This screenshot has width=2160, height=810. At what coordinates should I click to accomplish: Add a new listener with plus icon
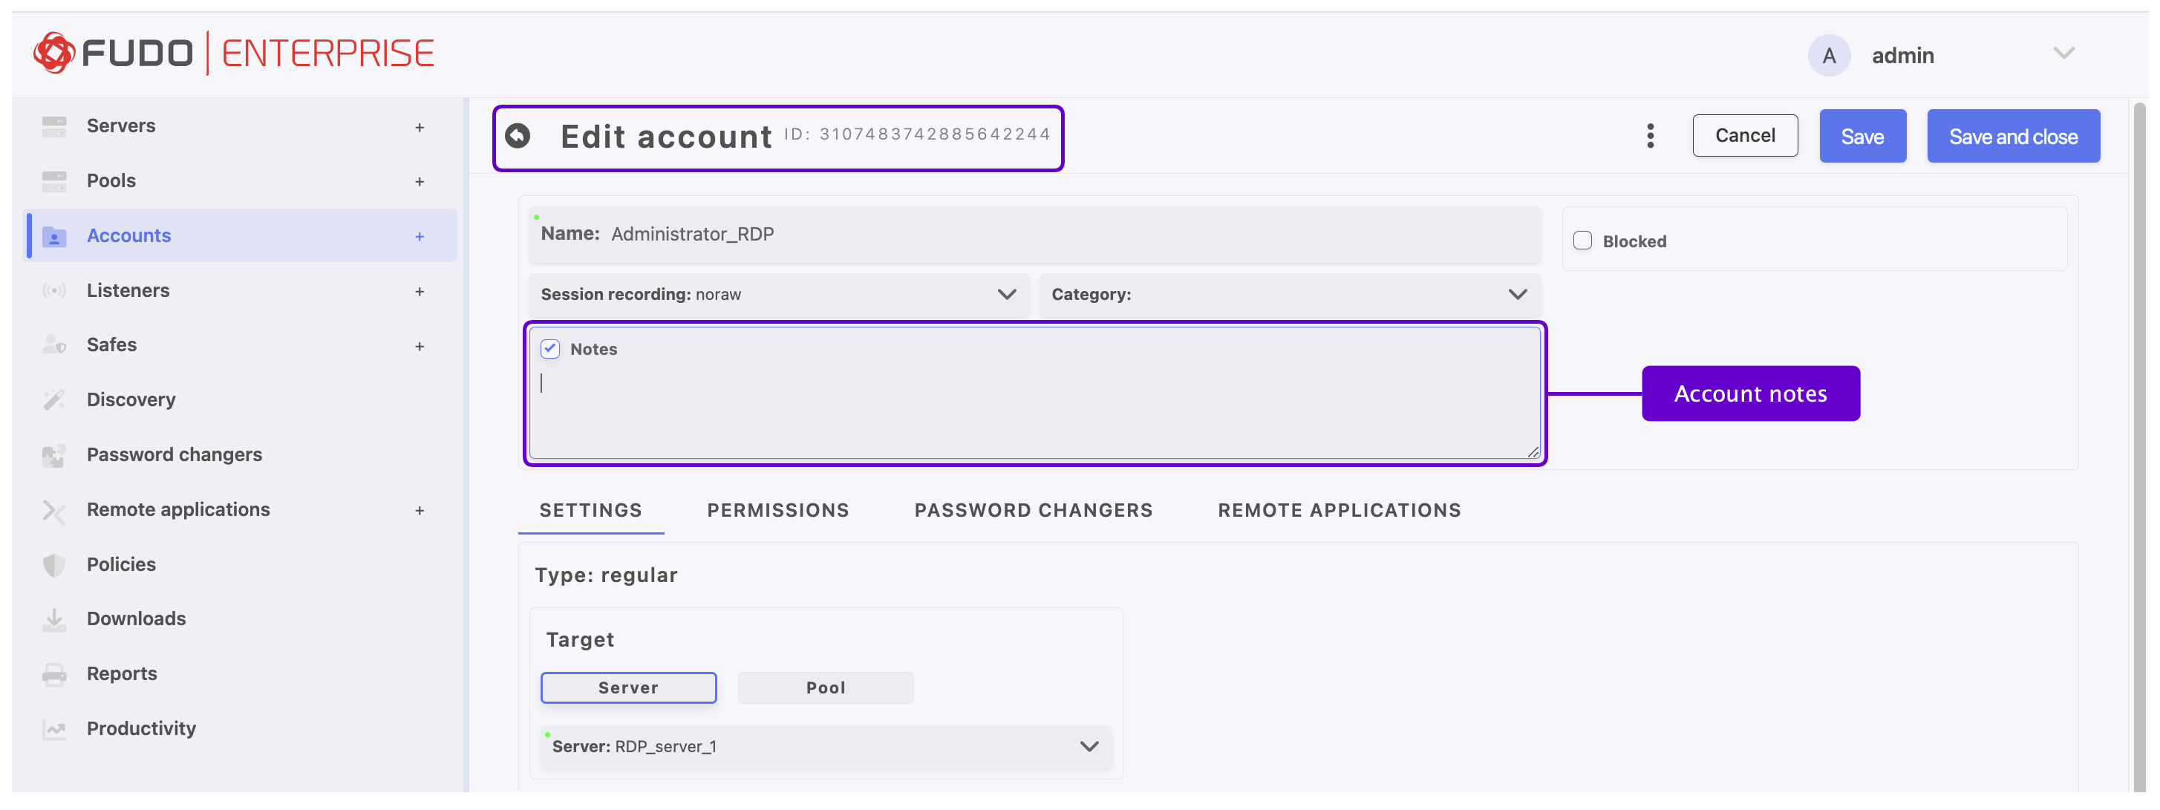click(420, 292)
